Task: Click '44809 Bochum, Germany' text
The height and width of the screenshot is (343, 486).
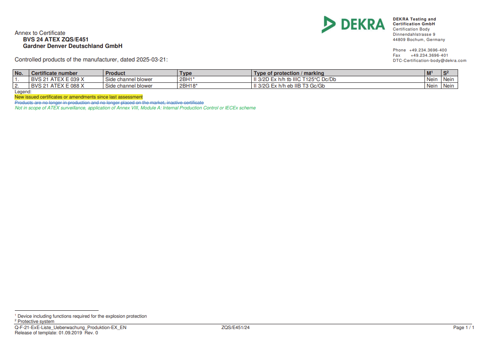Action: coord(419,40)
